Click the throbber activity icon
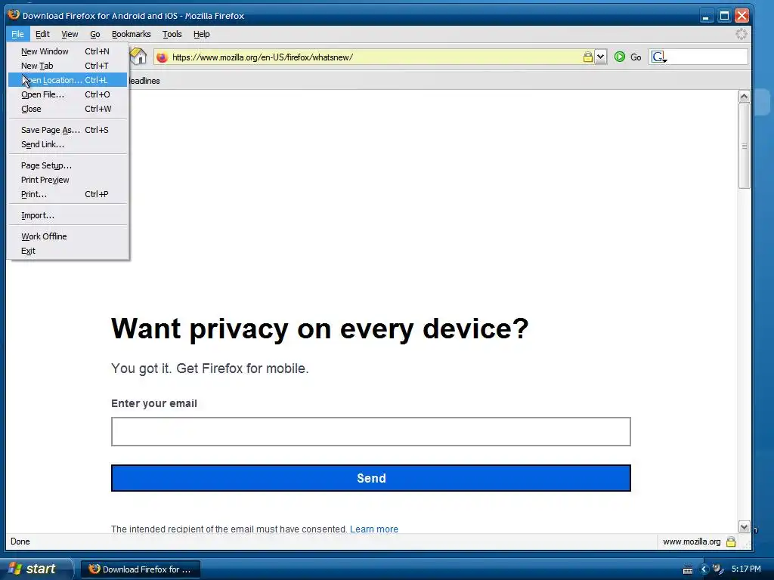774x580 pixels. point(741,34)
